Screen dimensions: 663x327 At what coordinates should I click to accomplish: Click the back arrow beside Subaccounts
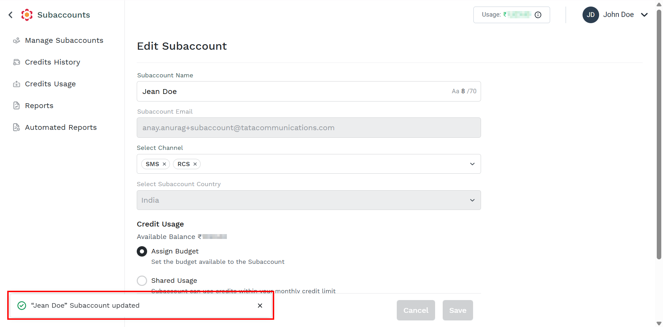pos(10,15)
